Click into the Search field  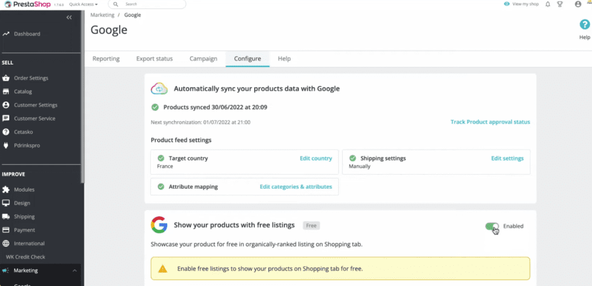[x=147, y=4]
